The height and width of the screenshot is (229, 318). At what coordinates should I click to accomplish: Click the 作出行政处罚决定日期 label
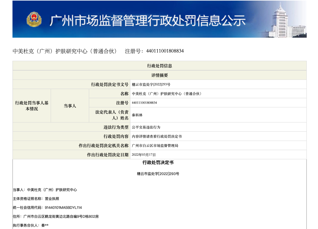coord(71,155)
